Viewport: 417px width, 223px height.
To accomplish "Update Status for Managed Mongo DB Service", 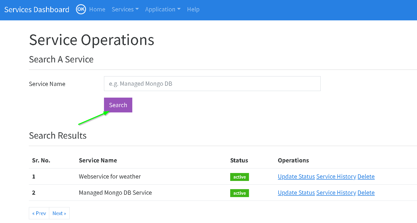I will (x=296, y=193).
